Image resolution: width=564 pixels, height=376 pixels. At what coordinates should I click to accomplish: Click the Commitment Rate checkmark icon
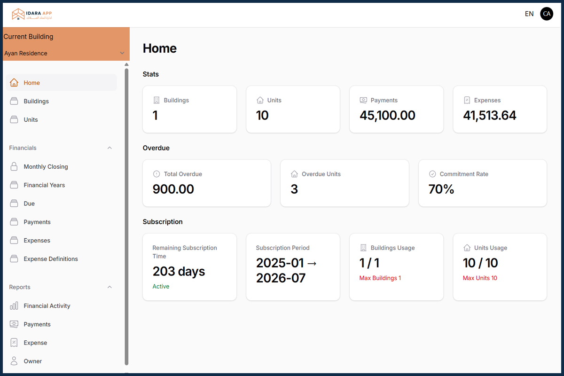tap(432, 174)
